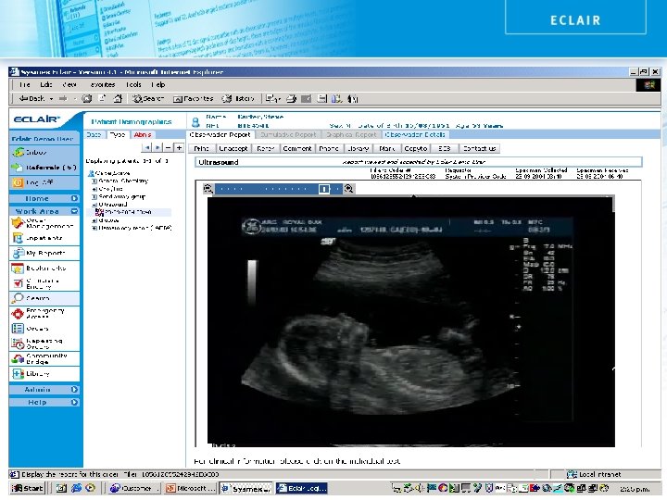This screenshot has height=500, width=667.
Task: Click the Windows Start button
Action: pos(28,488)
